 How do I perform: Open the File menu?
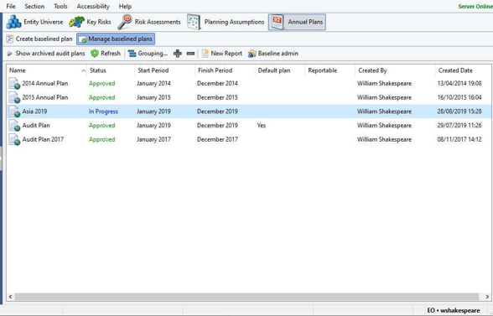(x=11, y=7)
